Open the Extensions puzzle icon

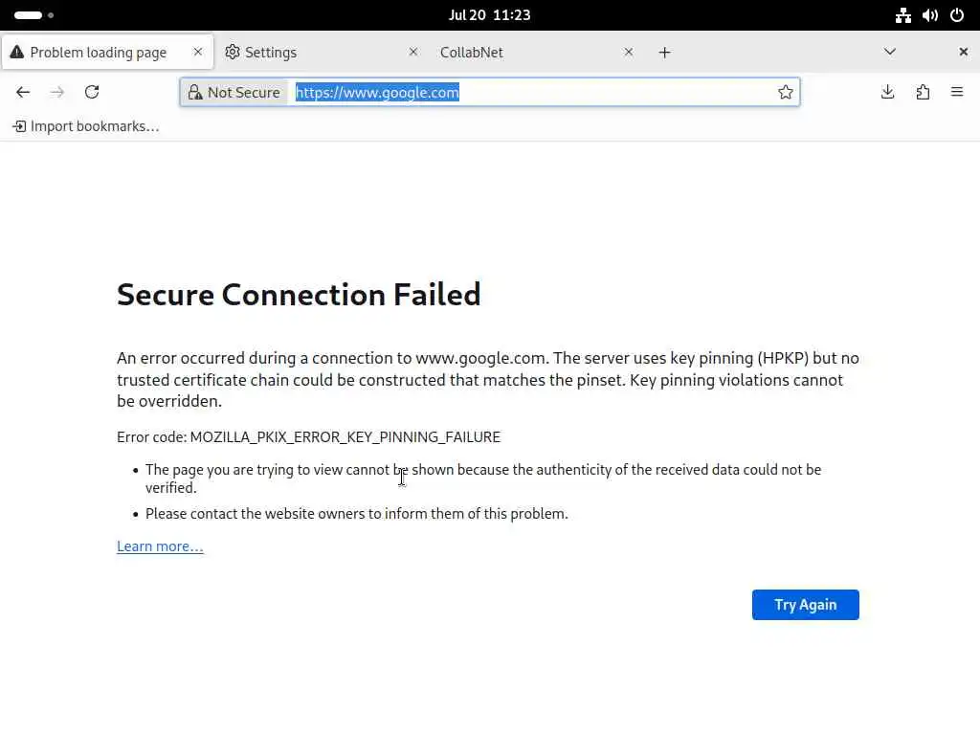pos(923,92)
